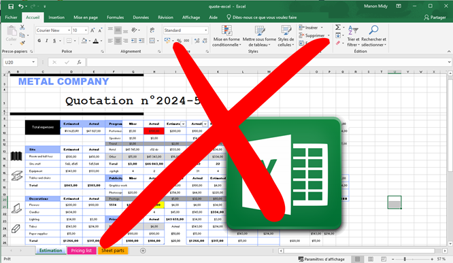The image size is (453, 263).
Task: Add a new sheet with plus icon
Action: click(143, 251)
